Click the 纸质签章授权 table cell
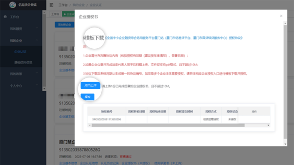Image resolution: width=294 pixels, height=165 pixels. (x=211, y=119)
